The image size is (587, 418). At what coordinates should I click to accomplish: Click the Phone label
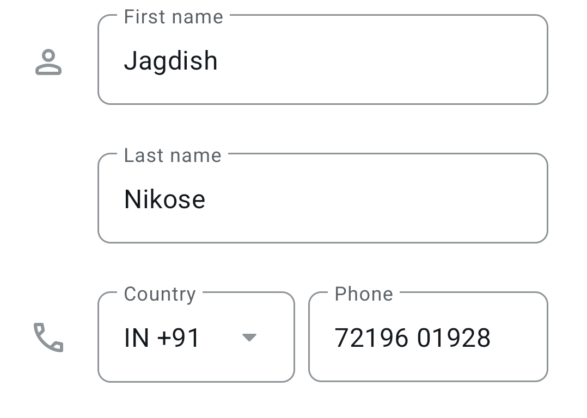(363, 294)
